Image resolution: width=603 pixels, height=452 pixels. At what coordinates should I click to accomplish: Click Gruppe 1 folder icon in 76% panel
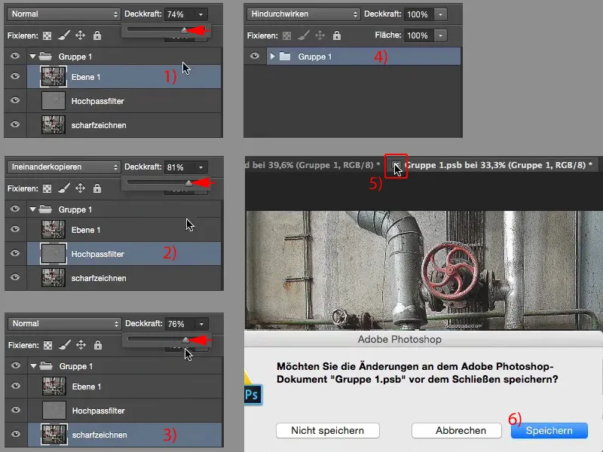point(46,366)
